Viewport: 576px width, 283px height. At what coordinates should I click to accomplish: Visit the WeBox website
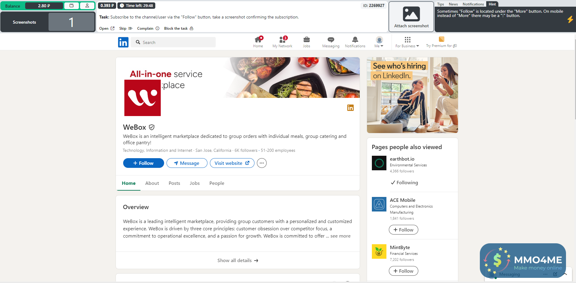[x=232, y=163]
